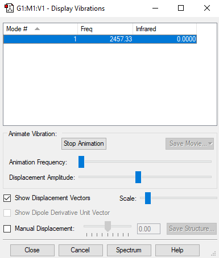Click the manual displacement value field
Image resolution: width=219 pixels, height=258 pixels.
148,229
